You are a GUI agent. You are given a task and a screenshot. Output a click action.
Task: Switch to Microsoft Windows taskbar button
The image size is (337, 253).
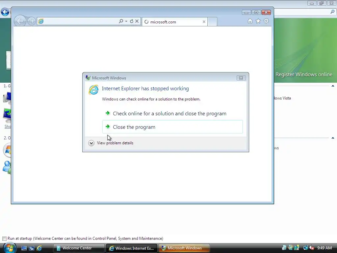pos(184,248)
